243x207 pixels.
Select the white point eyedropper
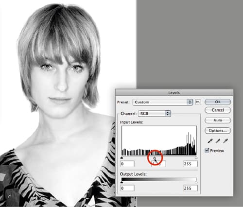(x=226, y=141)
